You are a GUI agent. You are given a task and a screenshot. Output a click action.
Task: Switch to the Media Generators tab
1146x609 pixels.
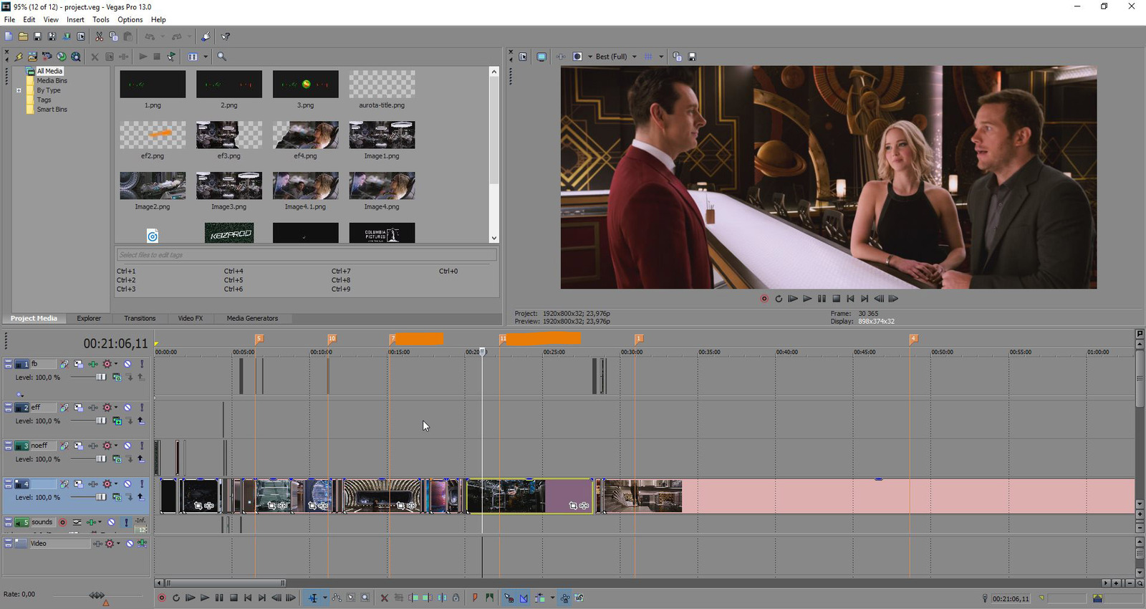pos(252,318)
